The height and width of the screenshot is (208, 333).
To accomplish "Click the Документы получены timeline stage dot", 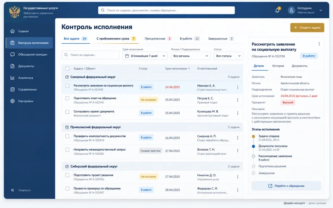I will click(253, 146).
